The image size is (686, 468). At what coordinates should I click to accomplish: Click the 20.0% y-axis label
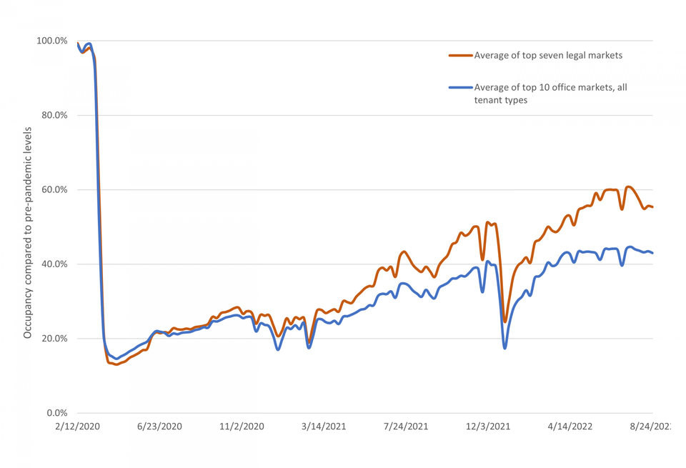[54, 339]
